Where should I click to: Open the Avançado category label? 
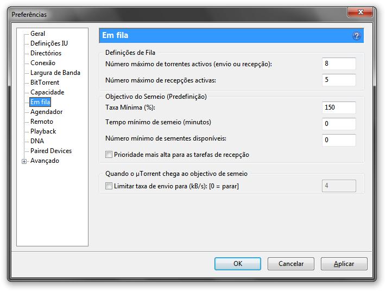tap(45, 161)
